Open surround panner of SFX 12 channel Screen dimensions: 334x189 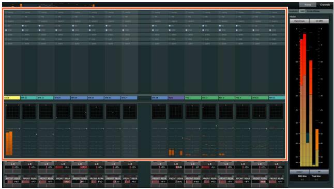click(x=46, y=112)
